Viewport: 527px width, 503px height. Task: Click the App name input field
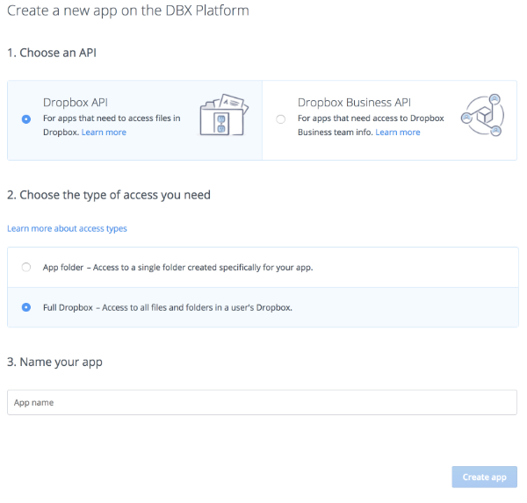point(262,402)
